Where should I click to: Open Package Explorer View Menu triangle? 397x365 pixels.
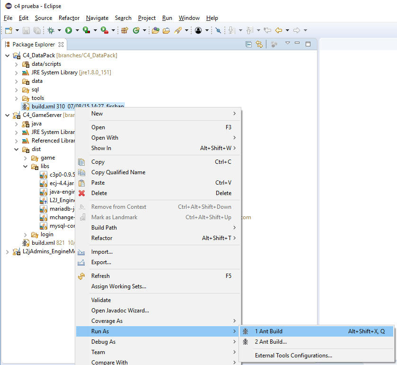(x=288, y=43)
